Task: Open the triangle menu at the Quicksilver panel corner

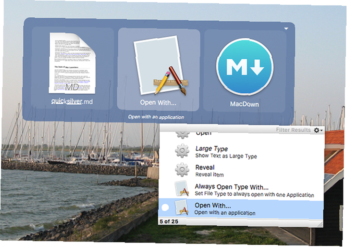Action: (286, 28)
